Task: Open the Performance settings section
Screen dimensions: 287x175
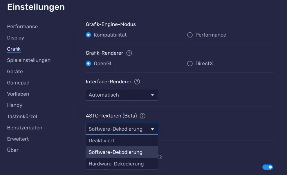Action: coord(22,26)
